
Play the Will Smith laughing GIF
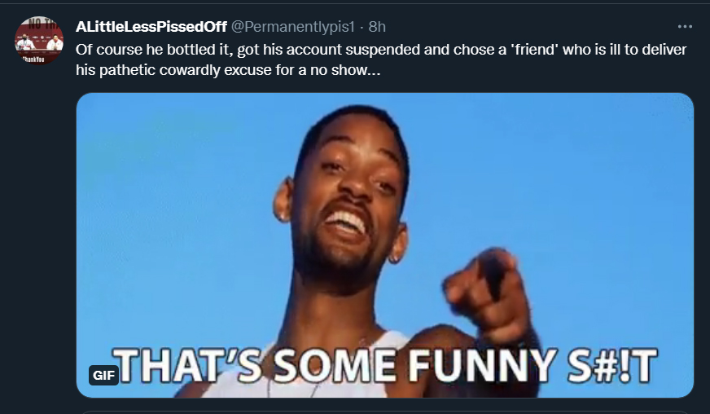[385, 245]
